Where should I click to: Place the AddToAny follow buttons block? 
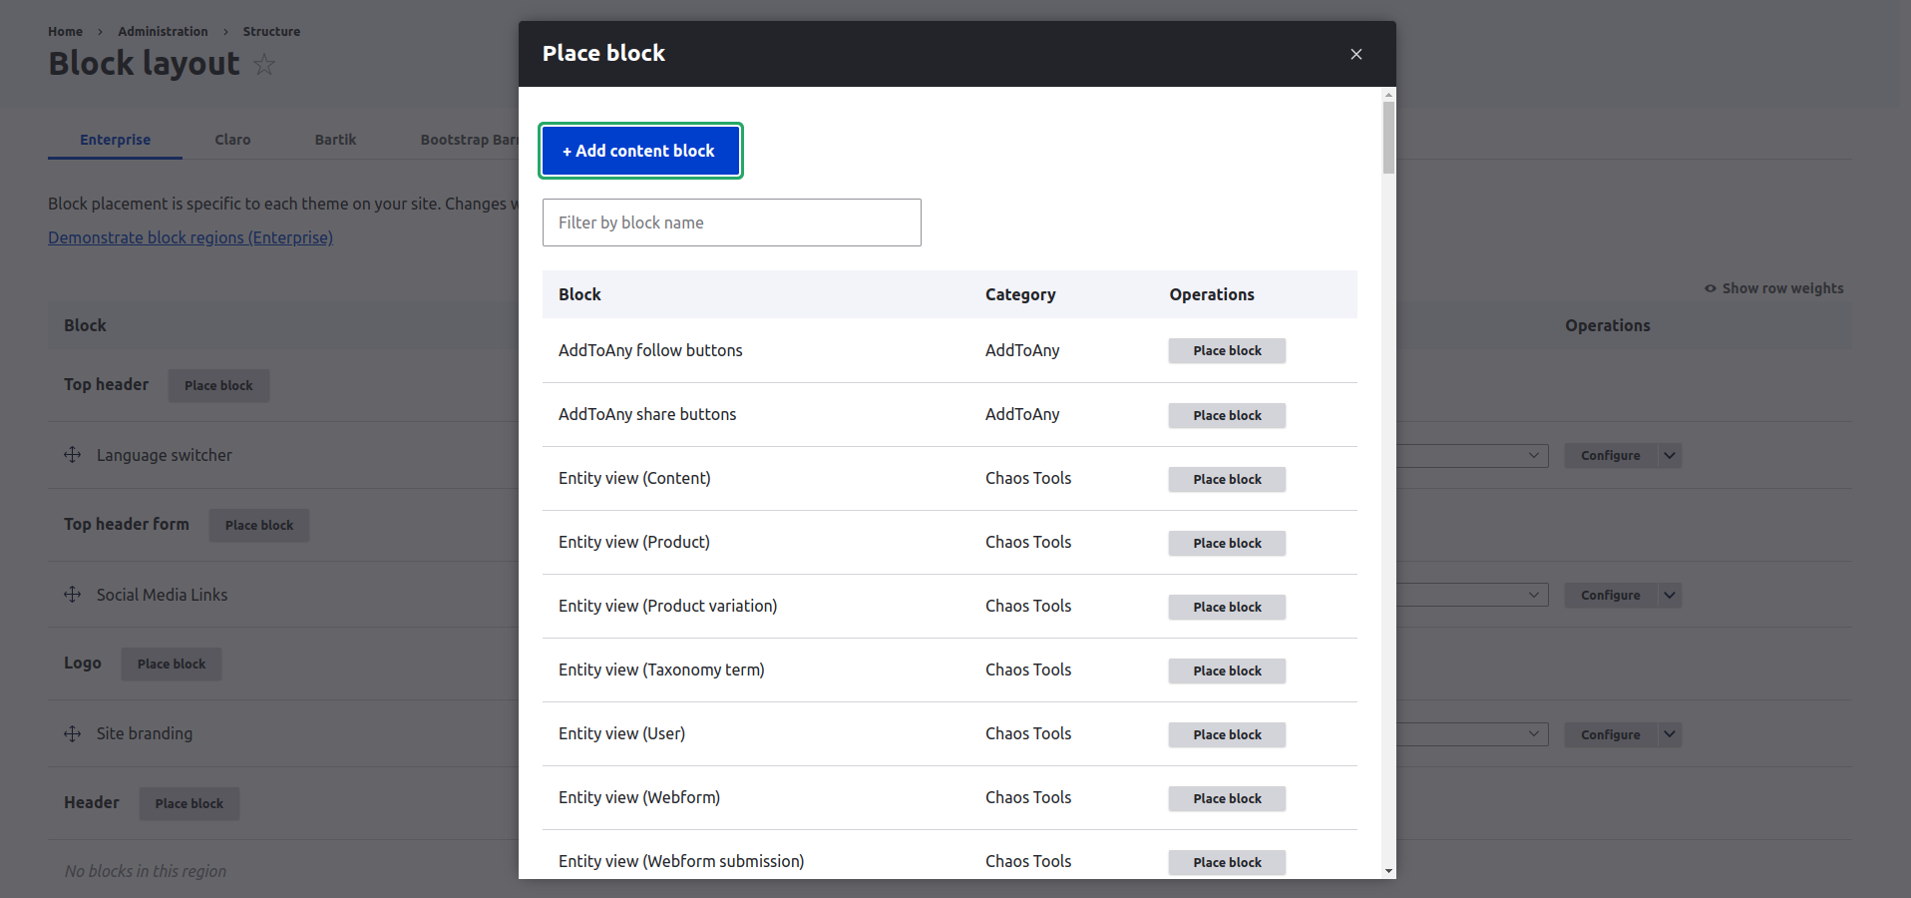1227,351
